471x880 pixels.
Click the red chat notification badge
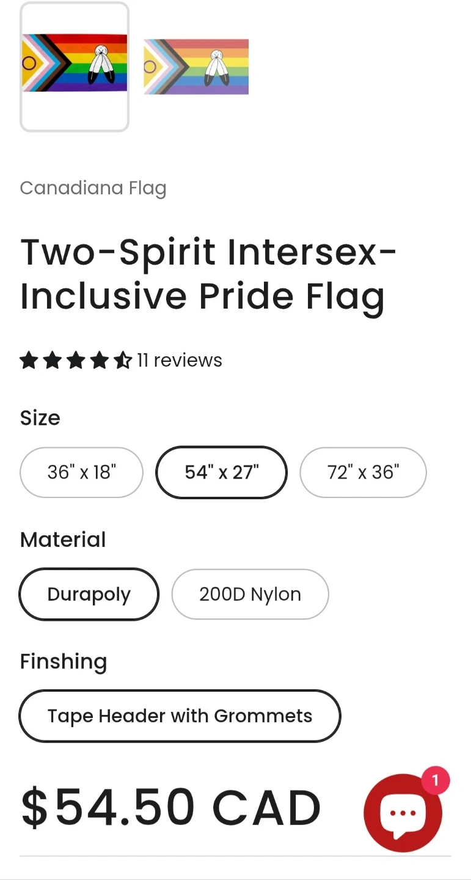[436, 780]
